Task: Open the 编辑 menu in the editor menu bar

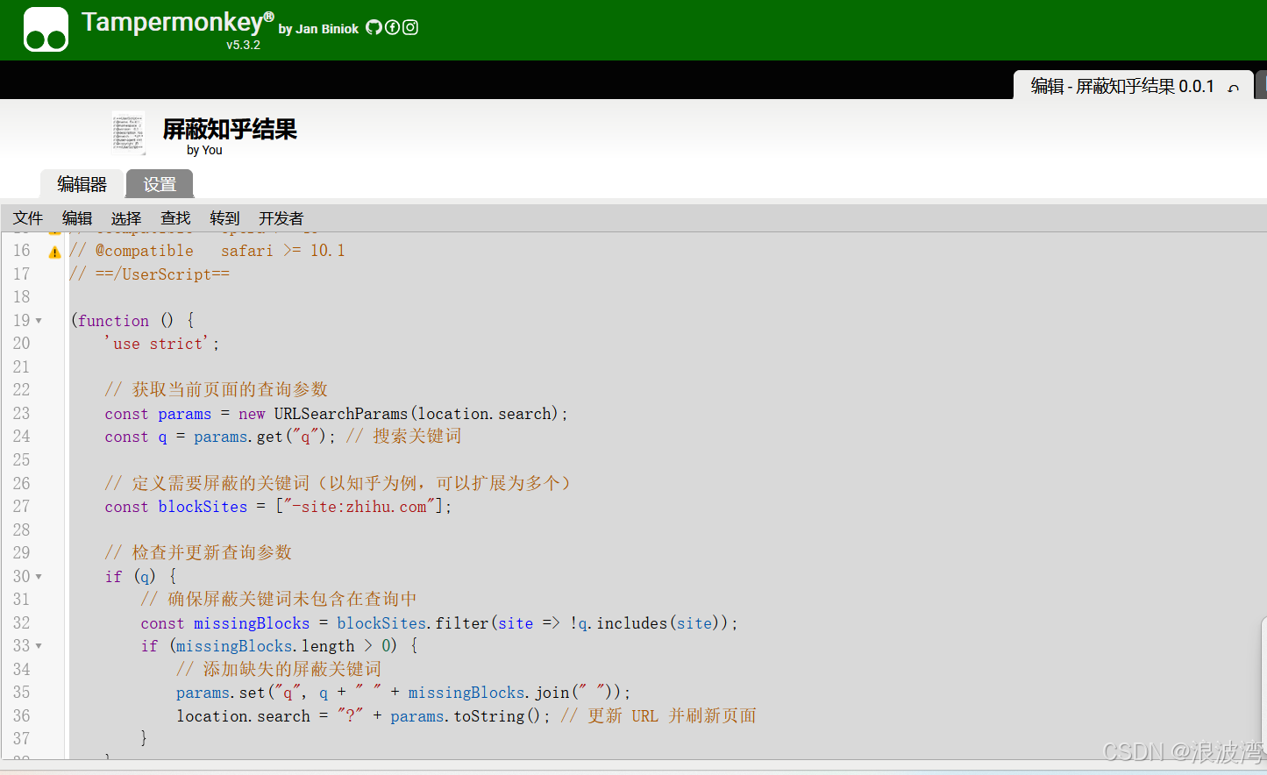Action: tap(77, 218)
